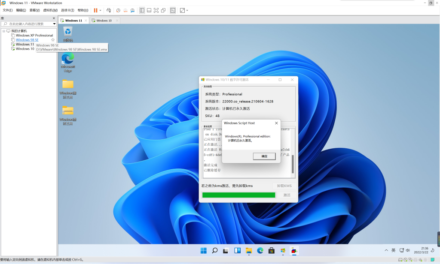Click the stretch guest display icon
The width and height of the screenshot is (440, 264).
coord(182,10)
